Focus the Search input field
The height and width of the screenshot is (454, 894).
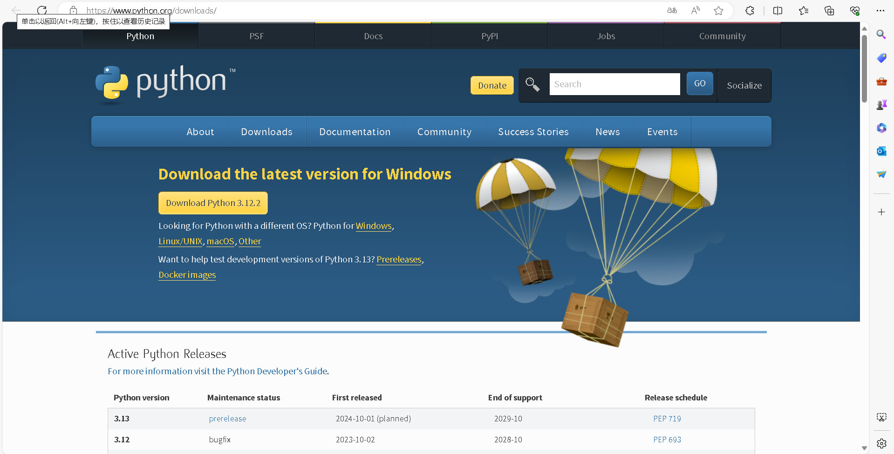tap(614, 84)
